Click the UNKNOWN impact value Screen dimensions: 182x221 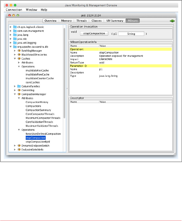pos(106,59)
